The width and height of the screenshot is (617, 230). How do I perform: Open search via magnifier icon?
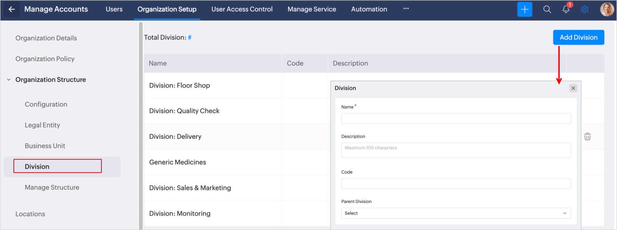547,9
